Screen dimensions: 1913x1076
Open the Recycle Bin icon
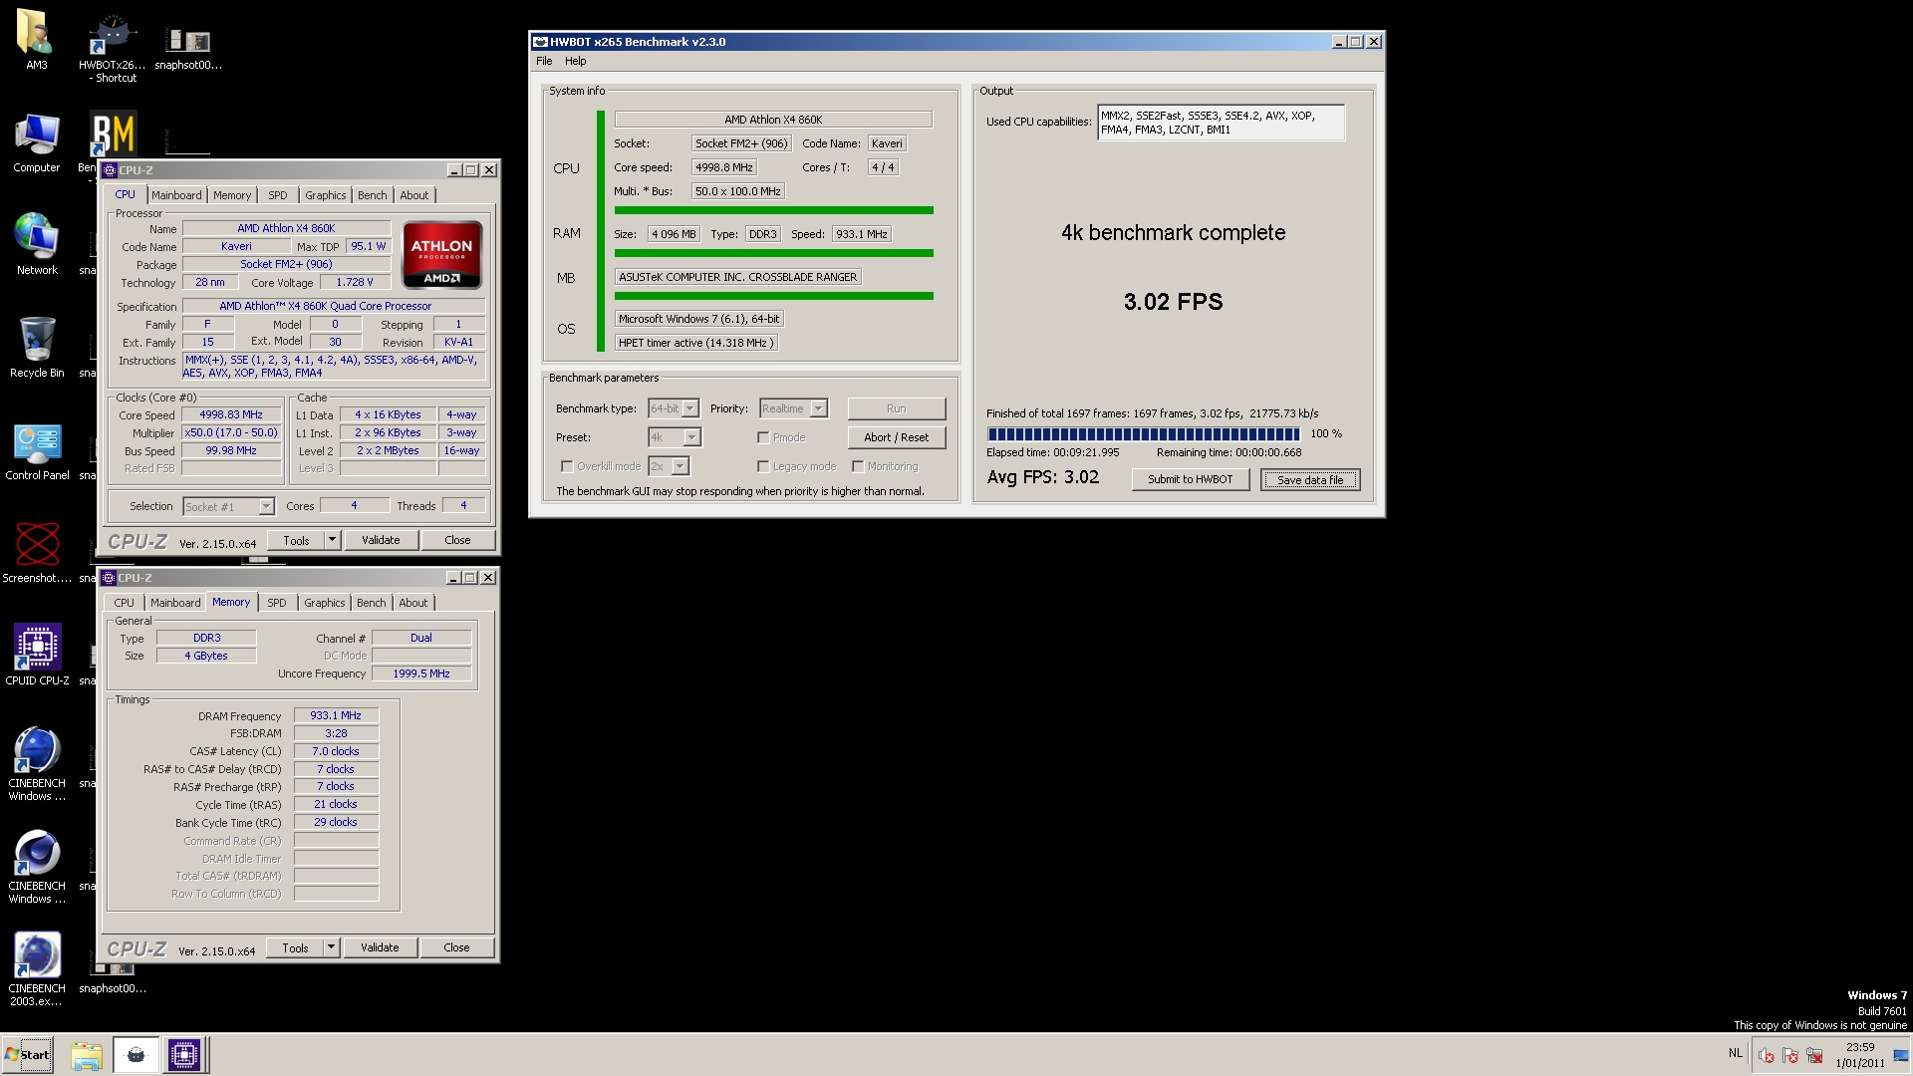coord(37,348)
